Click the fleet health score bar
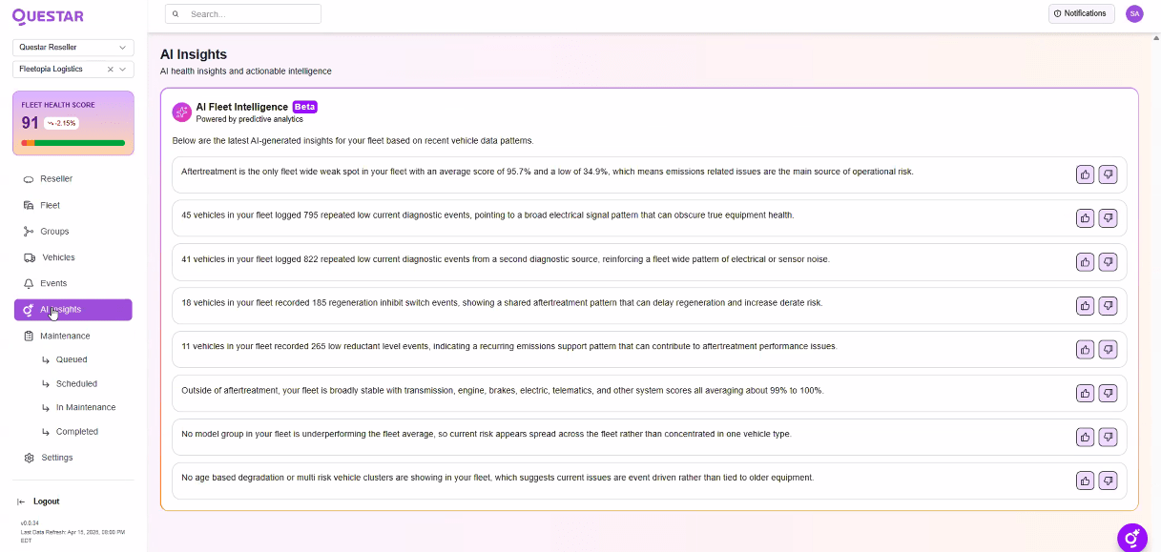 pos(73,143)
